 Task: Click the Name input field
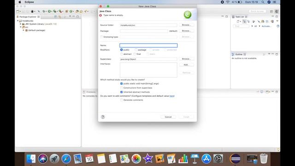(148, 45)
